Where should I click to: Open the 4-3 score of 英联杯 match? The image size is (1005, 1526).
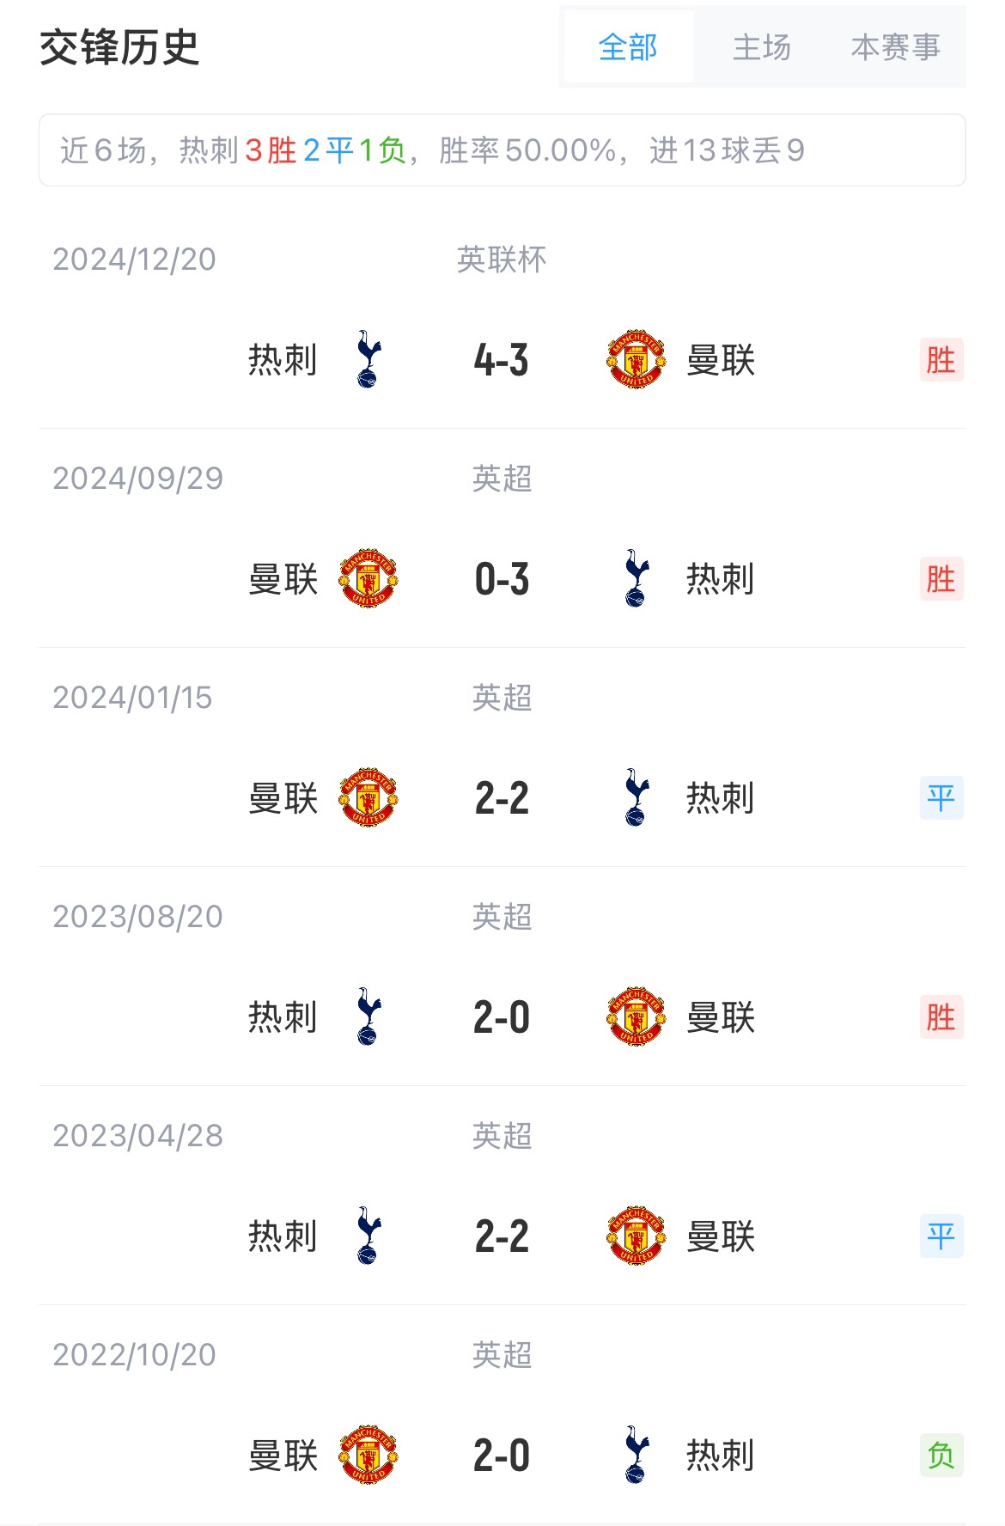pyautogui.click(x=502, y=360)
